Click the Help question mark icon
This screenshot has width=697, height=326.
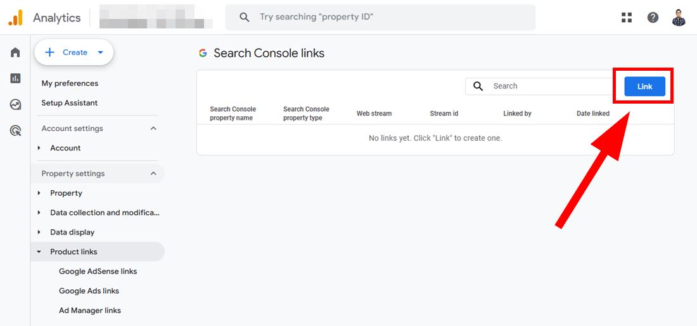[653, 17]
